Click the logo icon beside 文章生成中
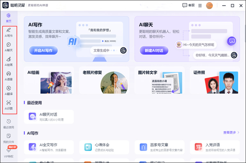The image size is (246, 163). click(123, 51)
